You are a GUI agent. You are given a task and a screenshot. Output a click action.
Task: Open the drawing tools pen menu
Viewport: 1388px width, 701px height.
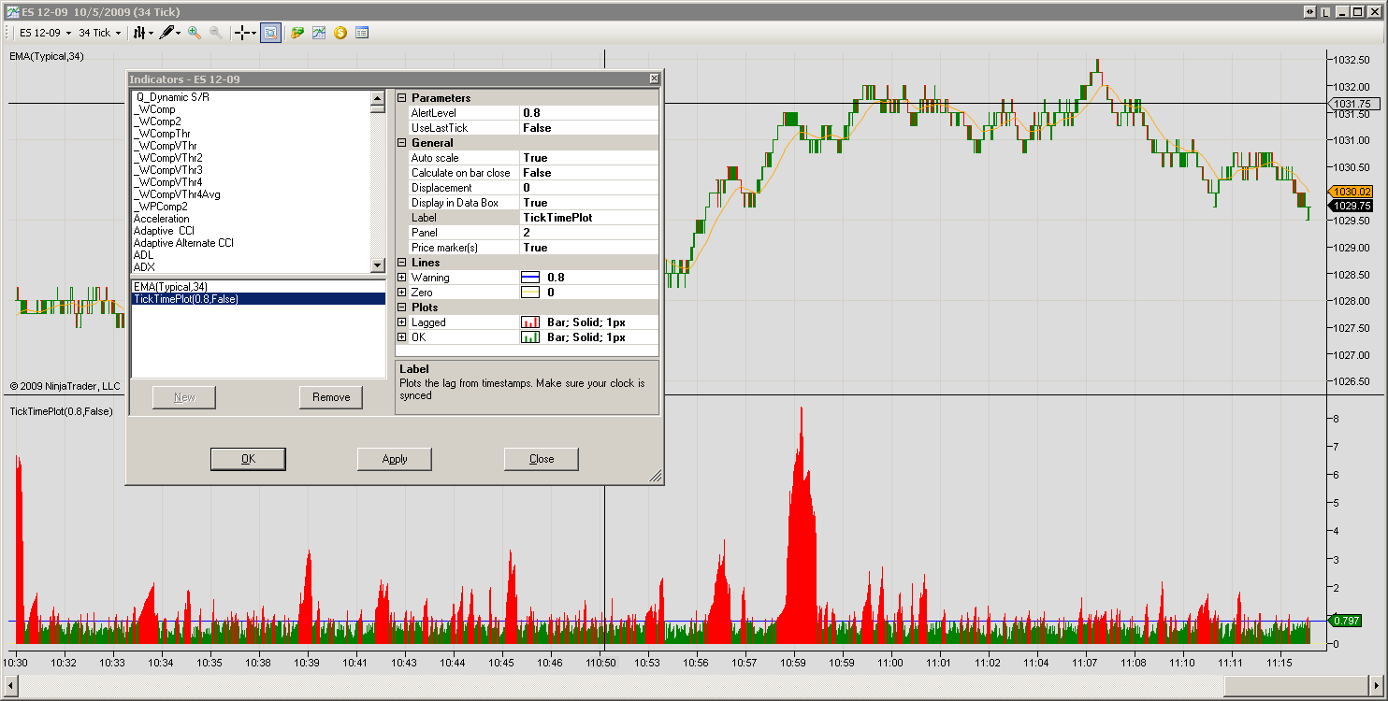click(x=170, y=33)
